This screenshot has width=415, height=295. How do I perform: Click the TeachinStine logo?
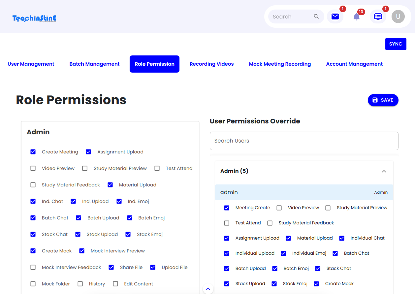pyautogui.click(x=34, y=18)
